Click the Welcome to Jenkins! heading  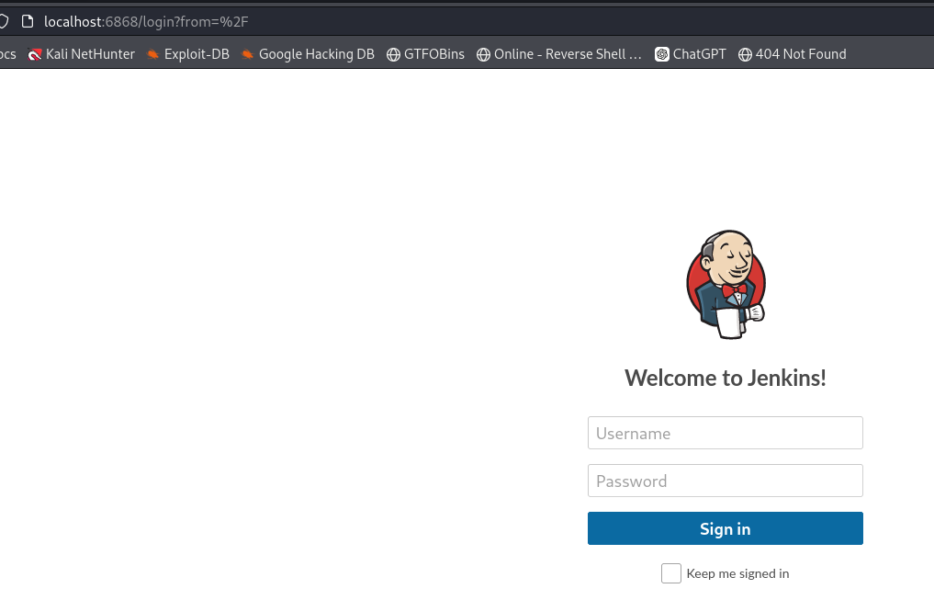click(x=725, y=378)
